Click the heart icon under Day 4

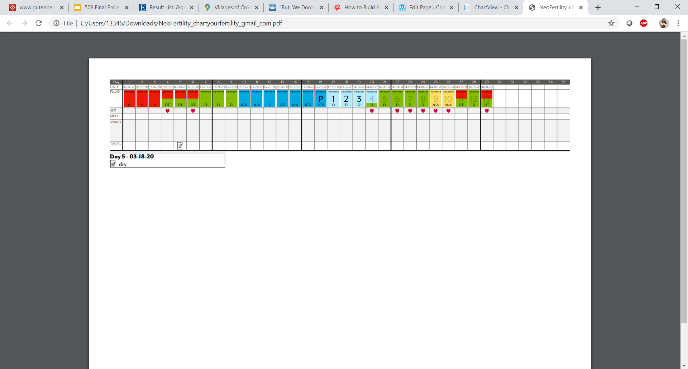click(167, 111)
